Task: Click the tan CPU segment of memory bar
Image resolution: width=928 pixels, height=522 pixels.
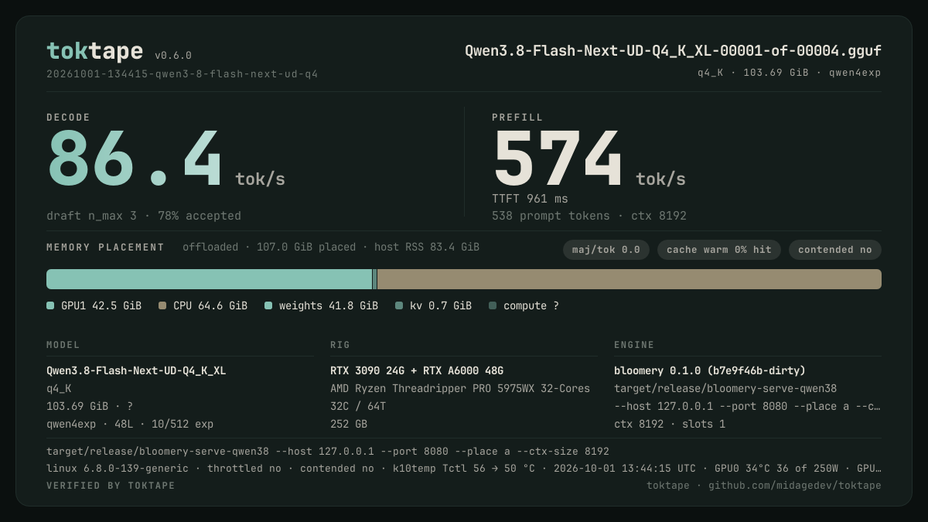Action: 629,279
